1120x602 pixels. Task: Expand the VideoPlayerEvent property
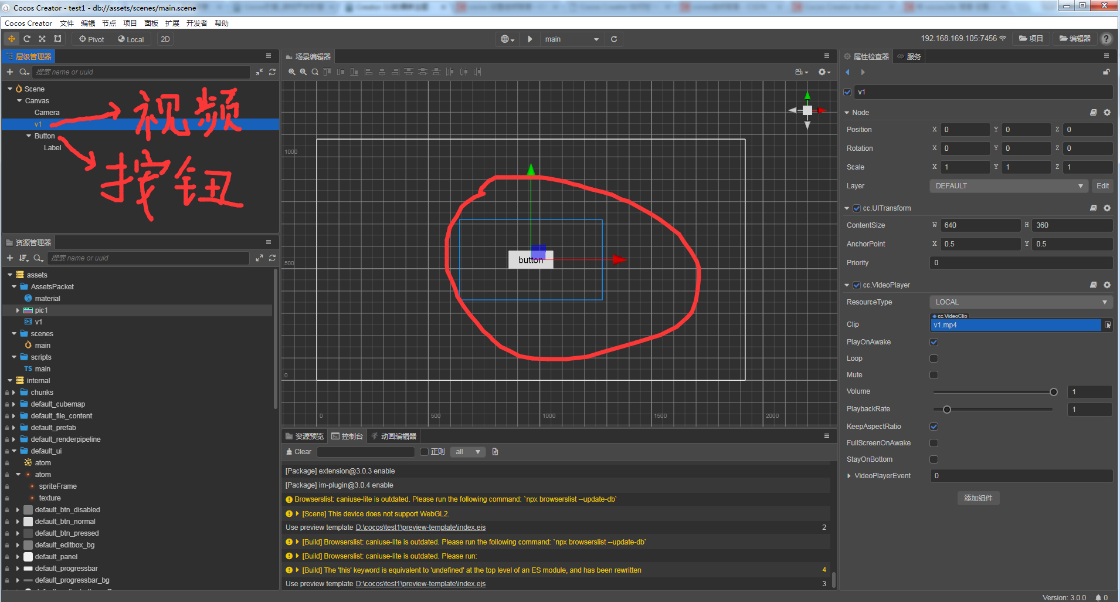[849, 476]
